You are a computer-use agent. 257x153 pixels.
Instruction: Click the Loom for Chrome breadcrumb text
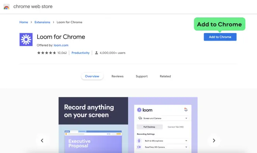(70, 22)
